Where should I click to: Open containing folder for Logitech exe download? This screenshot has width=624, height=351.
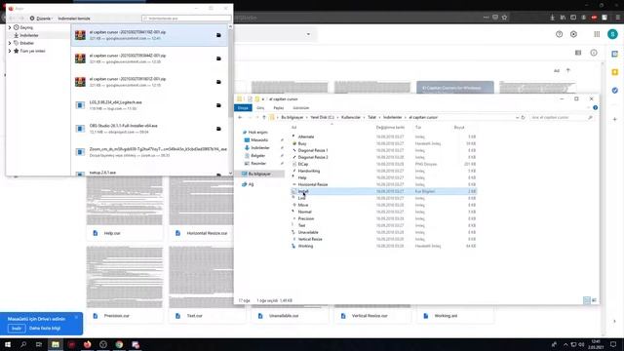coord(218,105)
